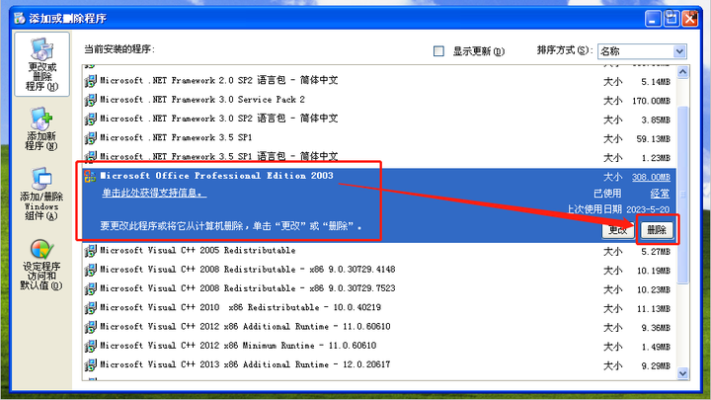Select Visual C++ 2012 x86 Minimum Runtime row
Screen dimensions: 711x400
[x=378, y=346]
